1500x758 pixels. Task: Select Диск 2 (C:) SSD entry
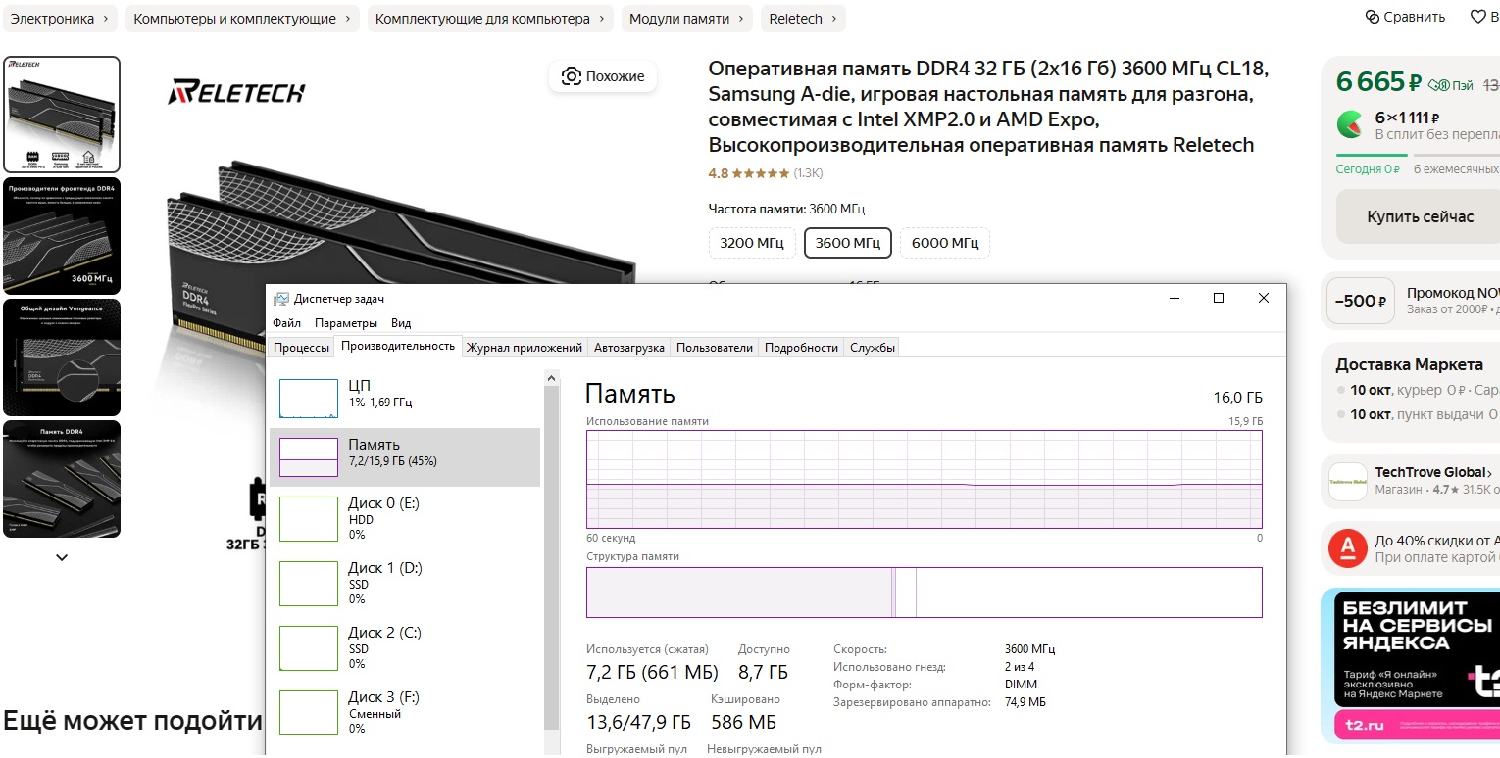(x=405, y=647)
